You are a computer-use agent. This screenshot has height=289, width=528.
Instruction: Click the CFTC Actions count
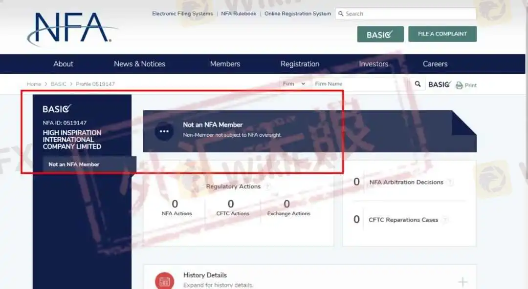pyautogui.click(x=231, y=204)
